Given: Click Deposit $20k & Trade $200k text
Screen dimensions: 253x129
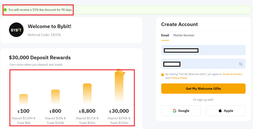Looking at the screenshot, I should pos(55,120).
